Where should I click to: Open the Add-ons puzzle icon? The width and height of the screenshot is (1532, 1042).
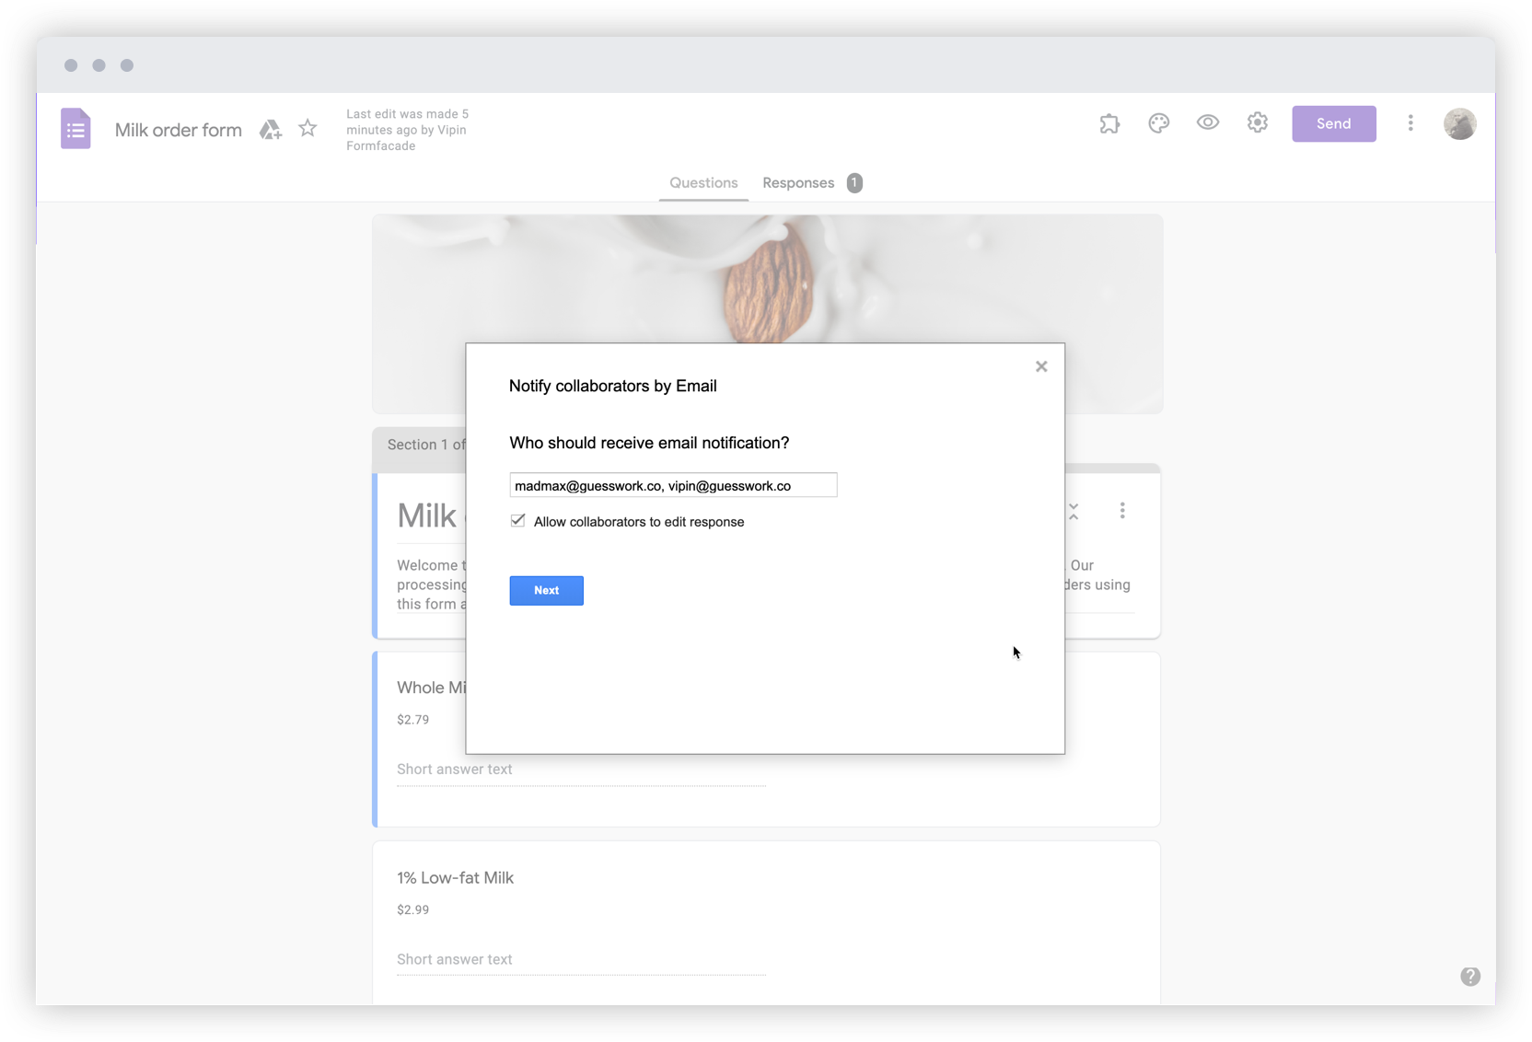(x=1109, y=122)
